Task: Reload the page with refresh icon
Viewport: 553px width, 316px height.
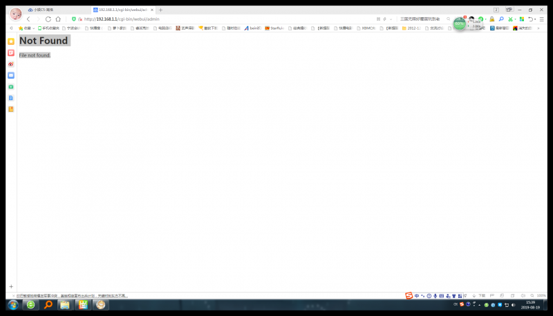Action: 48,19
